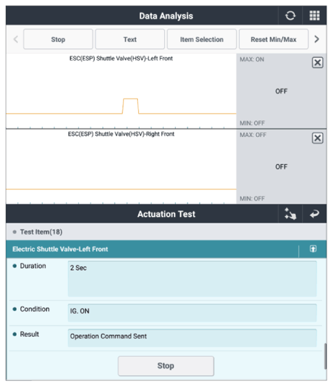Click the upload icon on Electric Shuttle Valve row
The width and height of the screenshot is (333, 386).
click(313, 249)
